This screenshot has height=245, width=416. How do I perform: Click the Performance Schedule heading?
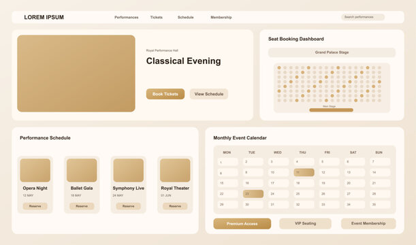click(x=45, y=138)
